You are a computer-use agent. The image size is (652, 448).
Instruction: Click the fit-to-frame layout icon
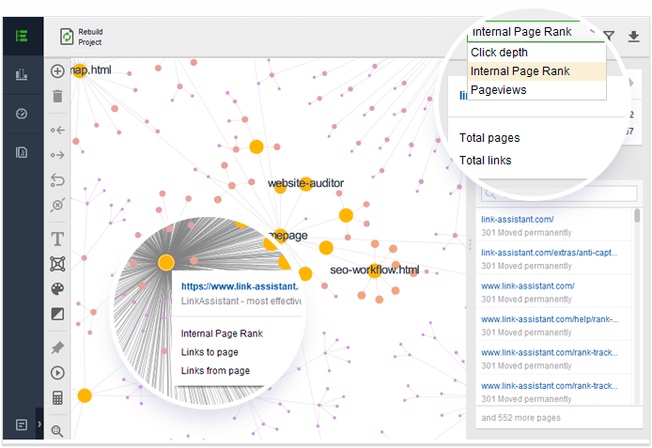click(57, 264)
